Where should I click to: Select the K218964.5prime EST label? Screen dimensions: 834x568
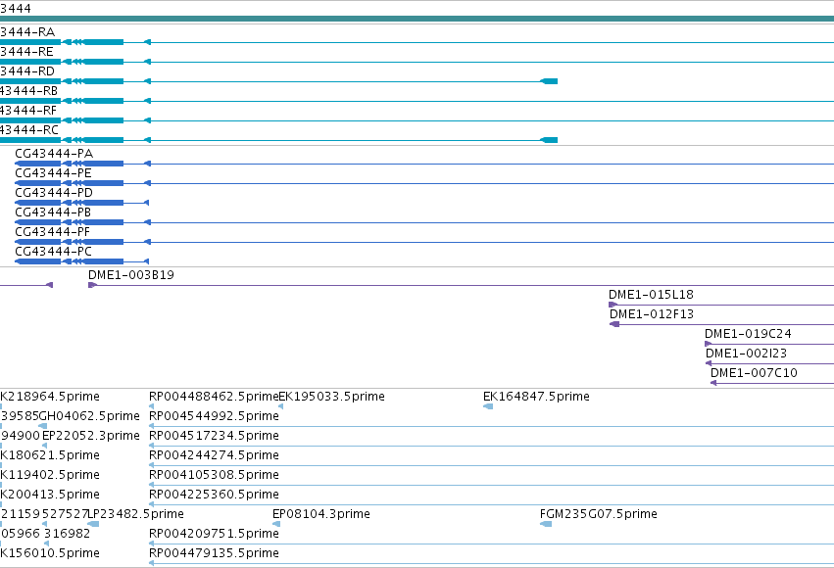(50, 397)
